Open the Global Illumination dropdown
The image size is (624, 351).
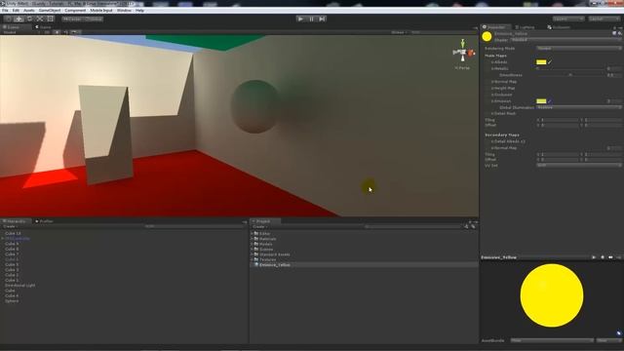coord(578,107)
